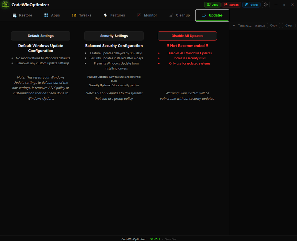297x241 pixels.
Task: Click the CodeWinOptimizer logo icon
Action: pos(5,4)
